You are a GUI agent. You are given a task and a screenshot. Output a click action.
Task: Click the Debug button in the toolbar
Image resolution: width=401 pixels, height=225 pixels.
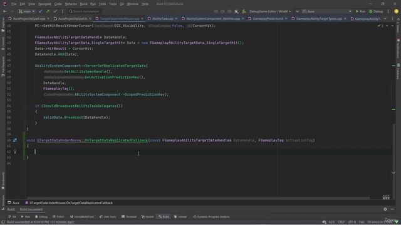[376, 11]
